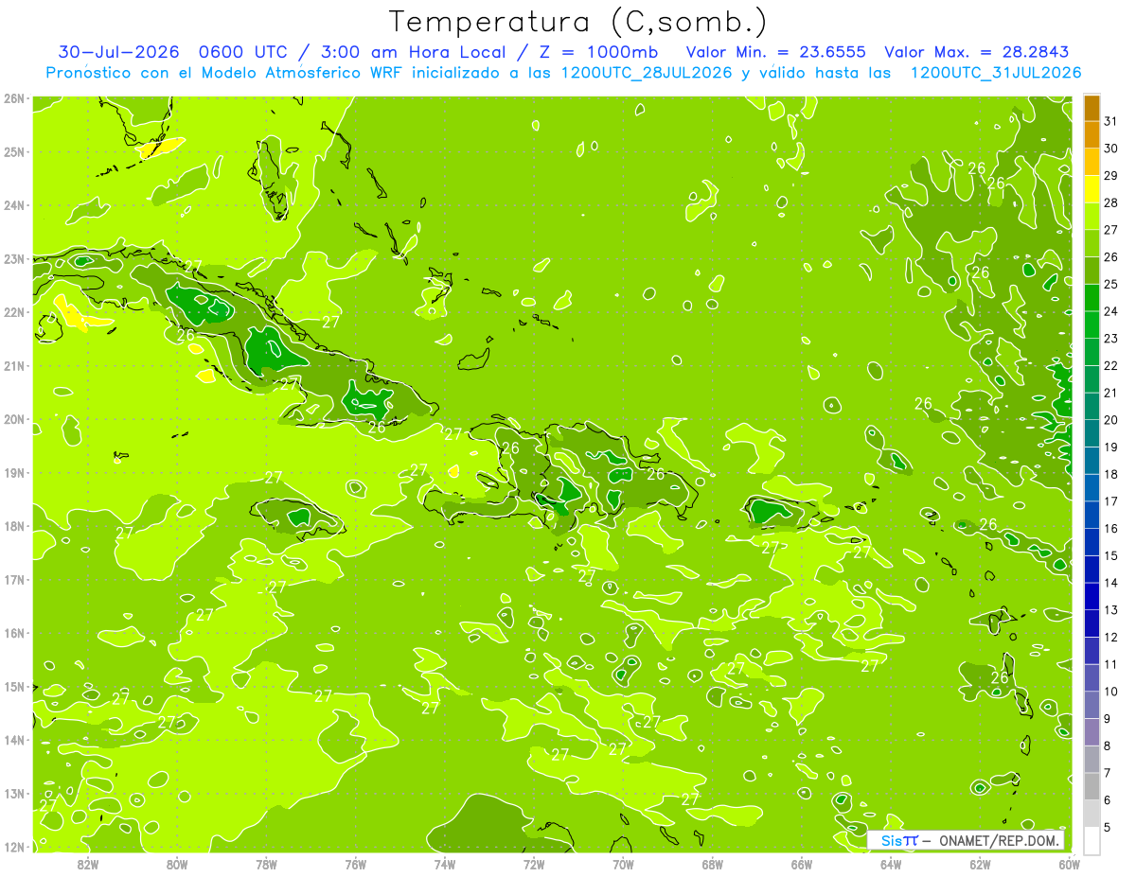Click legend value '24' on color bar
The height and width of the screenshot is (877, 1136).
click(x=1110, y=311)
